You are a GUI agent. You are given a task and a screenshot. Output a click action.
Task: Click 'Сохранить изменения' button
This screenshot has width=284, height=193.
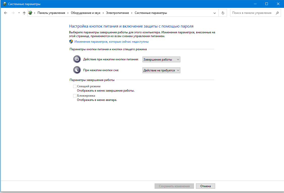[174, 186]
